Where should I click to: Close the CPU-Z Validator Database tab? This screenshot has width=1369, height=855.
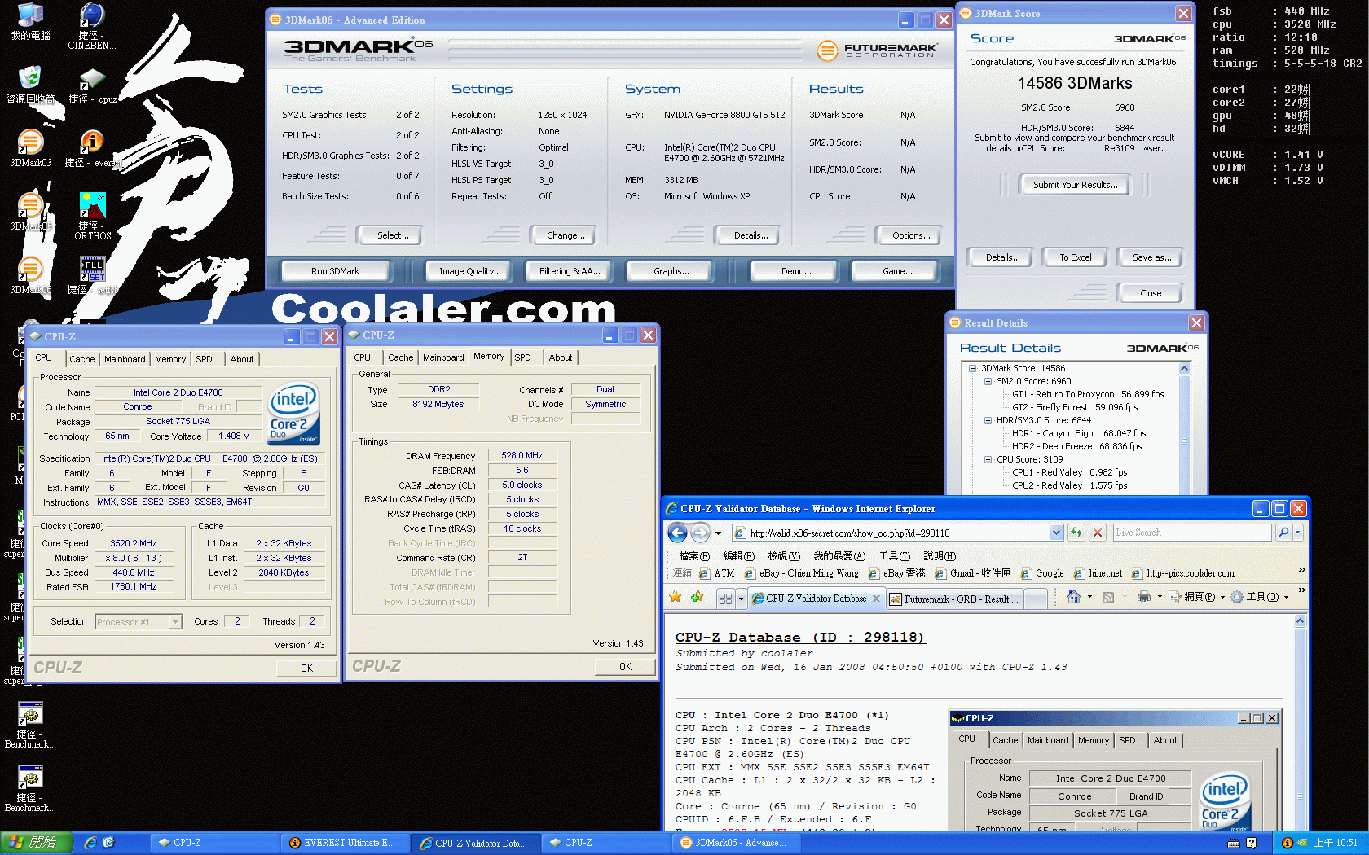(x=876, y=598)
